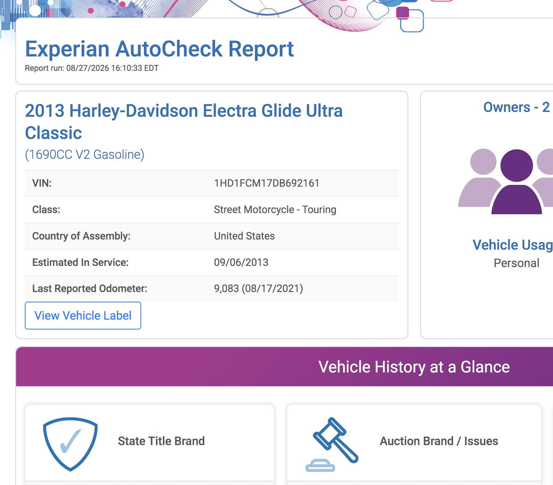Viewport: 553px width, 485px height.
Task: Click the Experian AutoCheck Report title
Action: pyautogui.click(x=159, y=49)
